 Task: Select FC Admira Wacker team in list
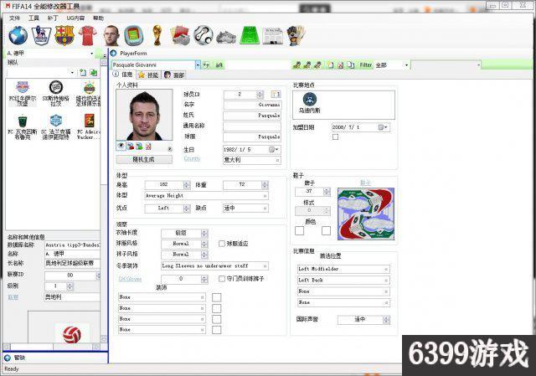88,126
